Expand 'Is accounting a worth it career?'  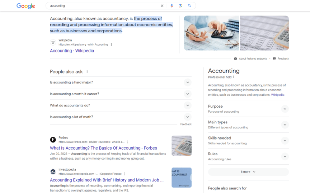pyautogui.click(x=121, y=94)
